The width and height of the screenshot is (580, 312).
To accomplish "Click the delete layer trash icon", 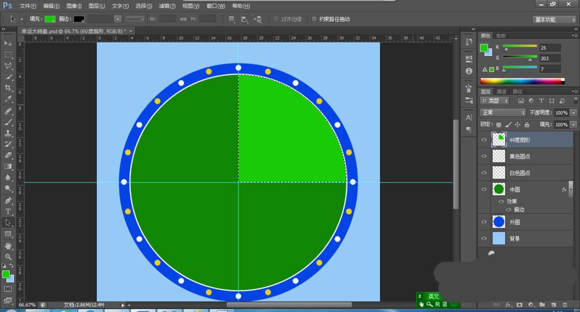I will [x=565, y=304].
